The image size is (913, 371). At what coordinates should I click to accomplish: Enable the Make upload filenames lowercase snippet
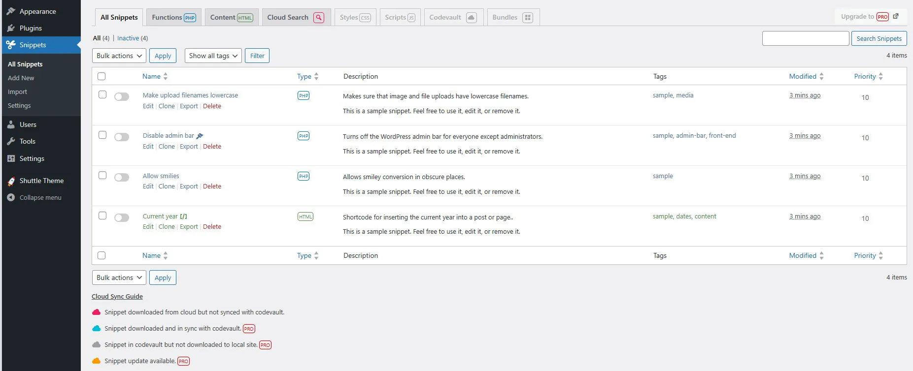(x=122, y=97)
